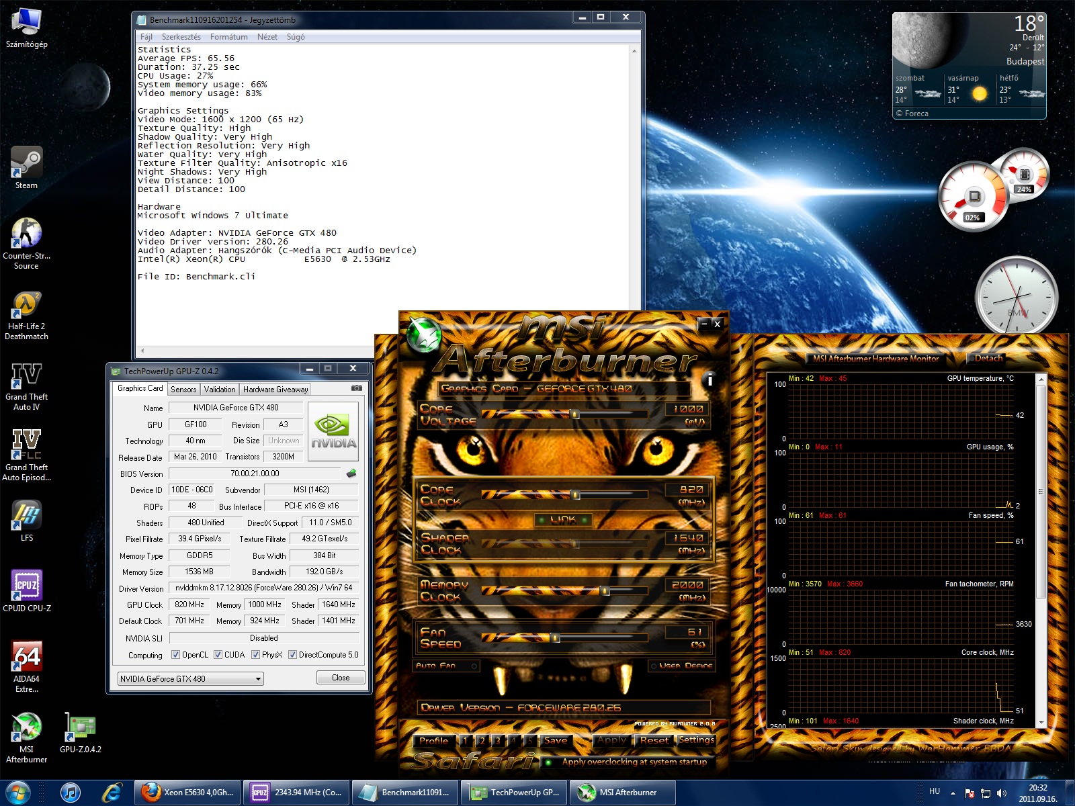Viewport: 1075px width, 806px height.
Task: Open the NVIDIA GeForce GTX 480 dropdown
Action: click(x=191, y=679)
